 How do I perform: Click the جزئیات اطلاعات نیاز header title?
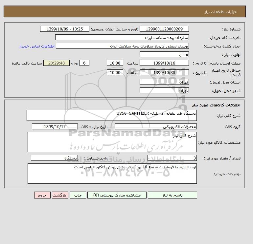[220, 12]
